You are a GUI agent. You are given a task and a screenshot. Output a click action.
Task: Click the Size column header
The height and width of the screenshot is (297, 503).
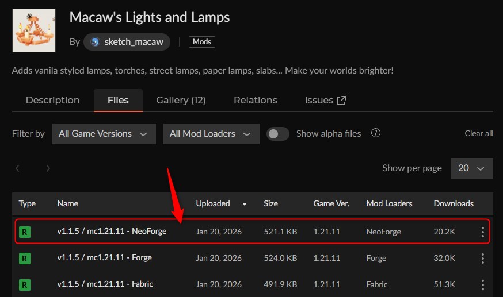coord(270,203)
